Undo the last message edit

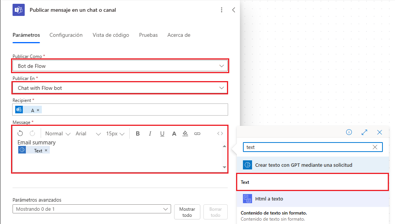coord(20,133)
